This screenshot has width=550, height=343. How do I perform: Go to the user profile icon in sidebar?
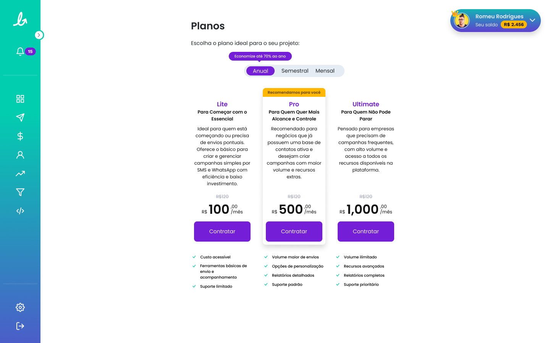tap(20, 155)
